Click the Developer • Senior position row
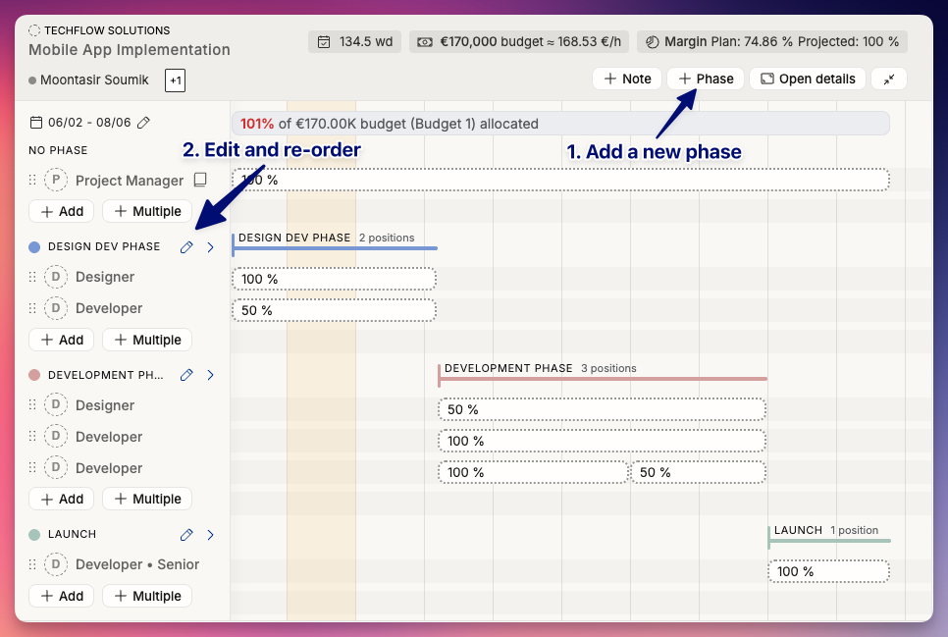 point(120,564)
